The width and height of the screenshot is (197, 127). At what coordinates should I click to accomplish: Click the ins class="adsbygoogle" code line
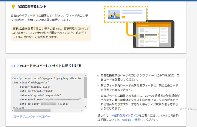31,83
